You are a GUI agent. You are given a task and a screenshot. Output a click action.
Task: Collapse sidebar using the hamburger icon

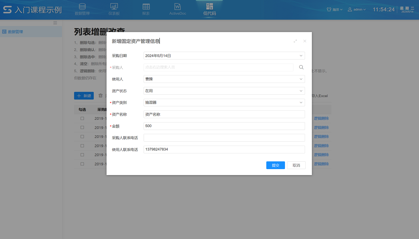coord(55,22)
